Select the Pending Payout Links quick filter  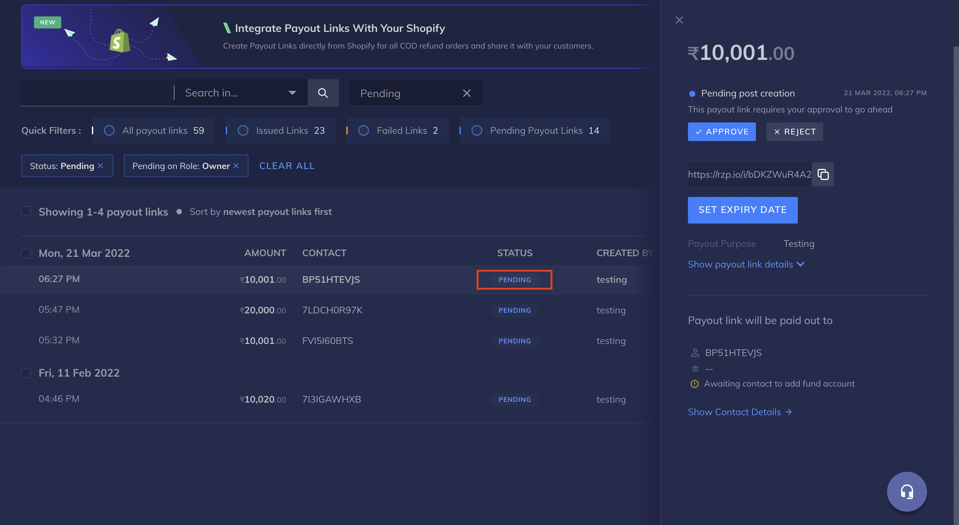(477, 131)
